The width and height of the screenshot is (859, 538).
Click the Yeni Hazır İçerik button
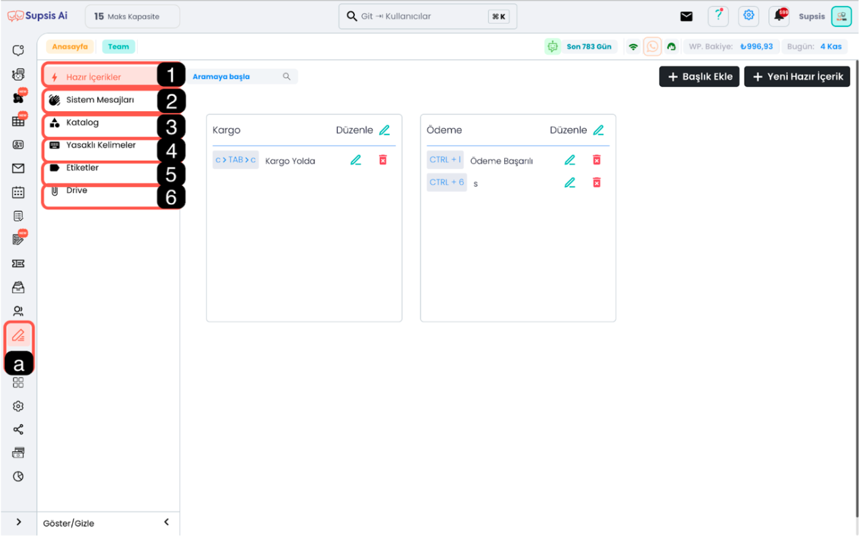click(x=797, y=76)
